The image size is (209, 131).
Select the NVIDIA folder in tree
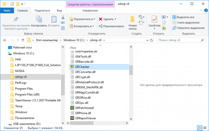(20, 71)
